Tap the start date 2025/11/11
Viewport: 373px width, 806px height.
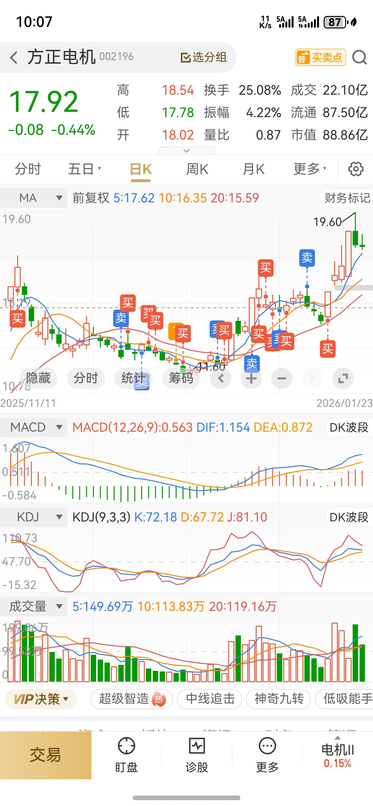[28, 403]
